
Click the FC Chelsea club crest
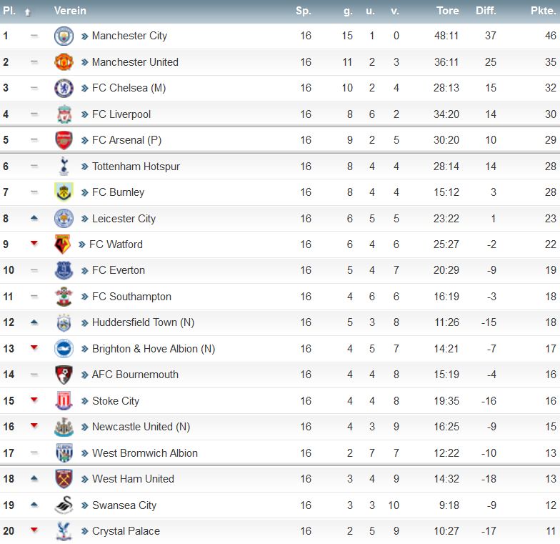[x=64, y=88]
